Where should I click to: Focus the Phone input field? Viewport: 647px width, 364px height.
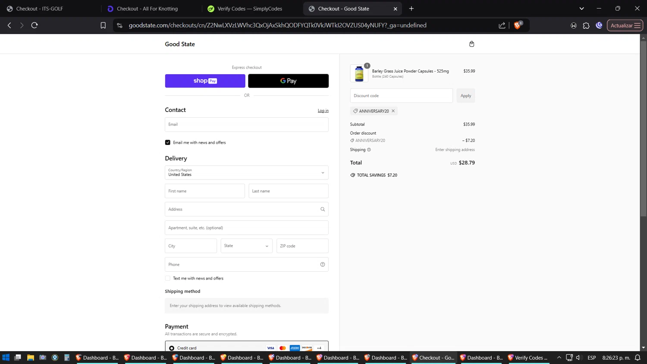[247, 264]
